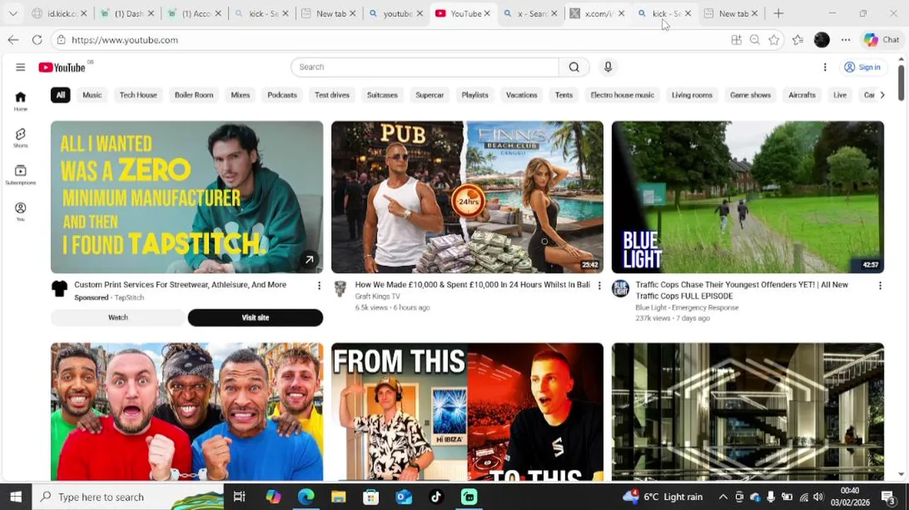Switch to the id.kick.com browser tab
The width and height of the screenshot is (909, 510).
tap(59, 13)
